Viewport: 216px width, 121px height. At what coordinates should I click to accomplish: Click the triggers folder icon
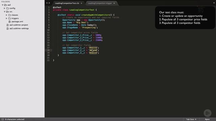tap(10, 18)
